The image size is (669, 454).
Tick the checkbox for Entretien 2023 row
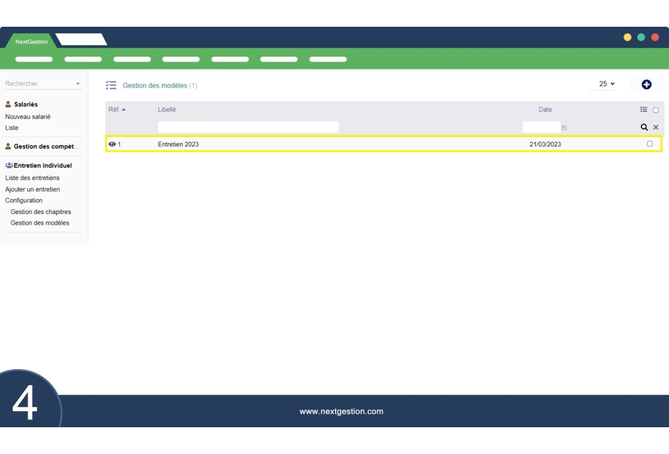point(650,144)
